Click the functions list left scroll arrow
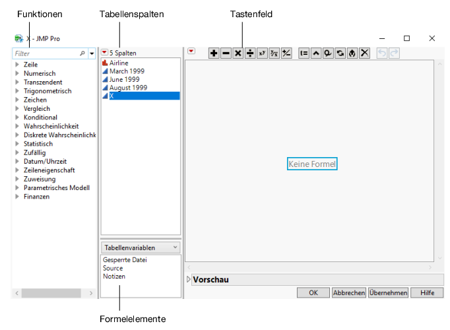The height and width of the screenshot is (330, 450). coord(17,293)
